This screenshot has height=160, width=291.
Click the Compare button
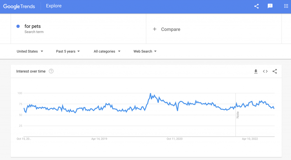[167, 29]
